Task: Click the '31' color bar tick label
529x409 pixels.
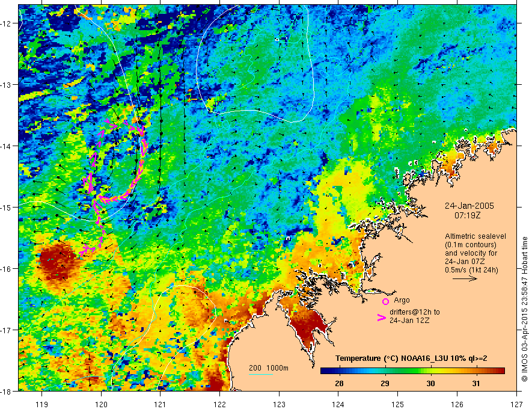Action: (476, 383)
